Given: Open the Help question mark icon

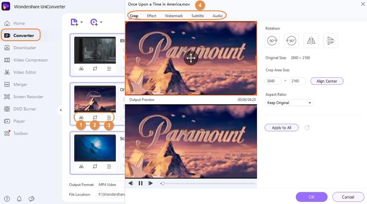Looking at the screenshot, I should click(x=7, y=199).
